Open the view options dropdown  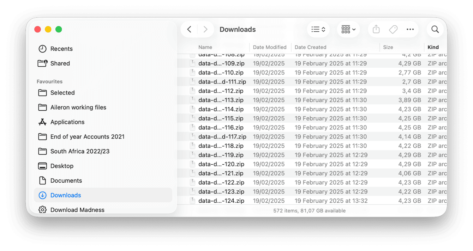point(318,29)
